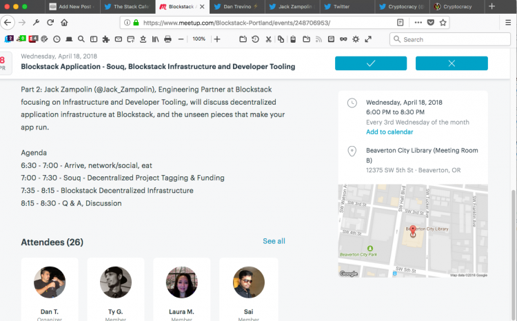Open Ty G. attendee profile photo
The height and width of the screenshot is (321, 517).
(116, 282)
